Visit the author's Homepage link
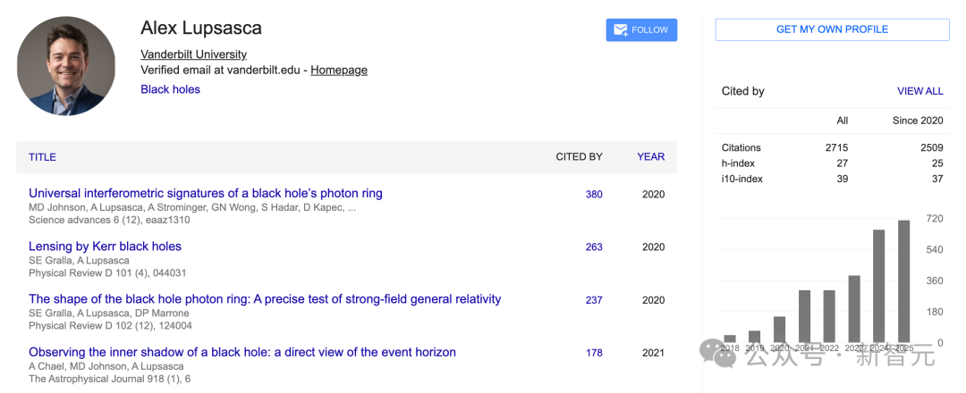 pyautogui.click(x=338, y=70)
